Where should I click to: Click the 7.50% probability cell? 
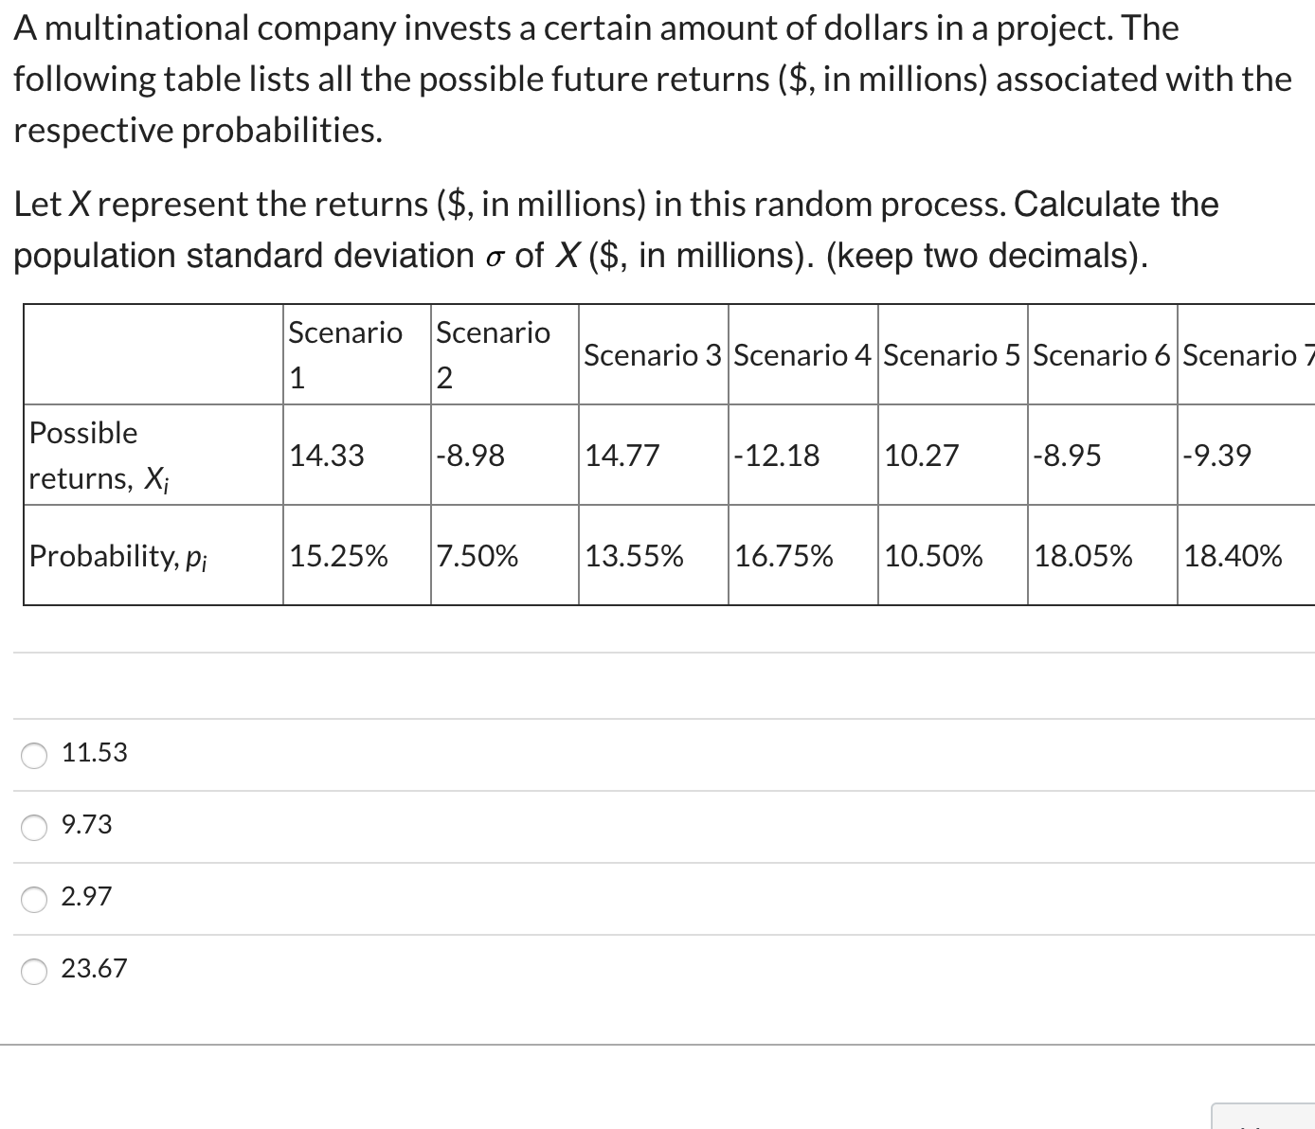coord(477,555)
